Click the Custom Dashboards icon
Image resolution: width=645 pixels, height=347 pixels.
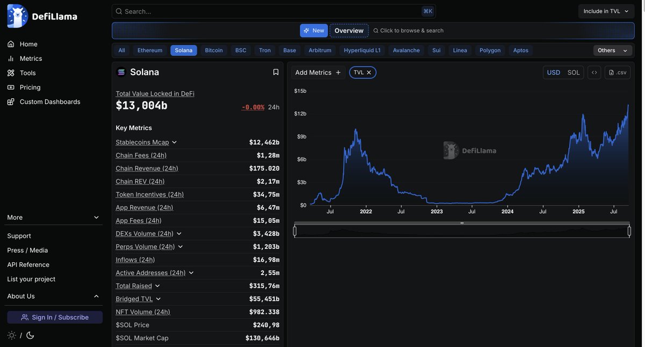[x=11, y=102]
